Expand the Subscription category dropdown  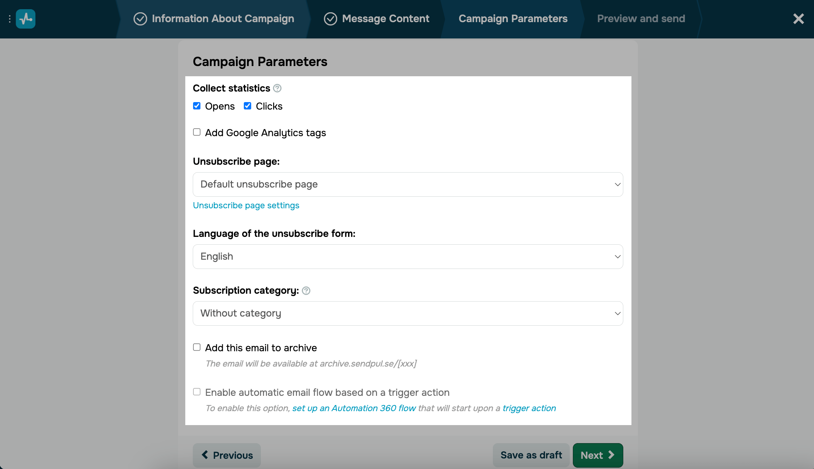(x=408, y=313)
